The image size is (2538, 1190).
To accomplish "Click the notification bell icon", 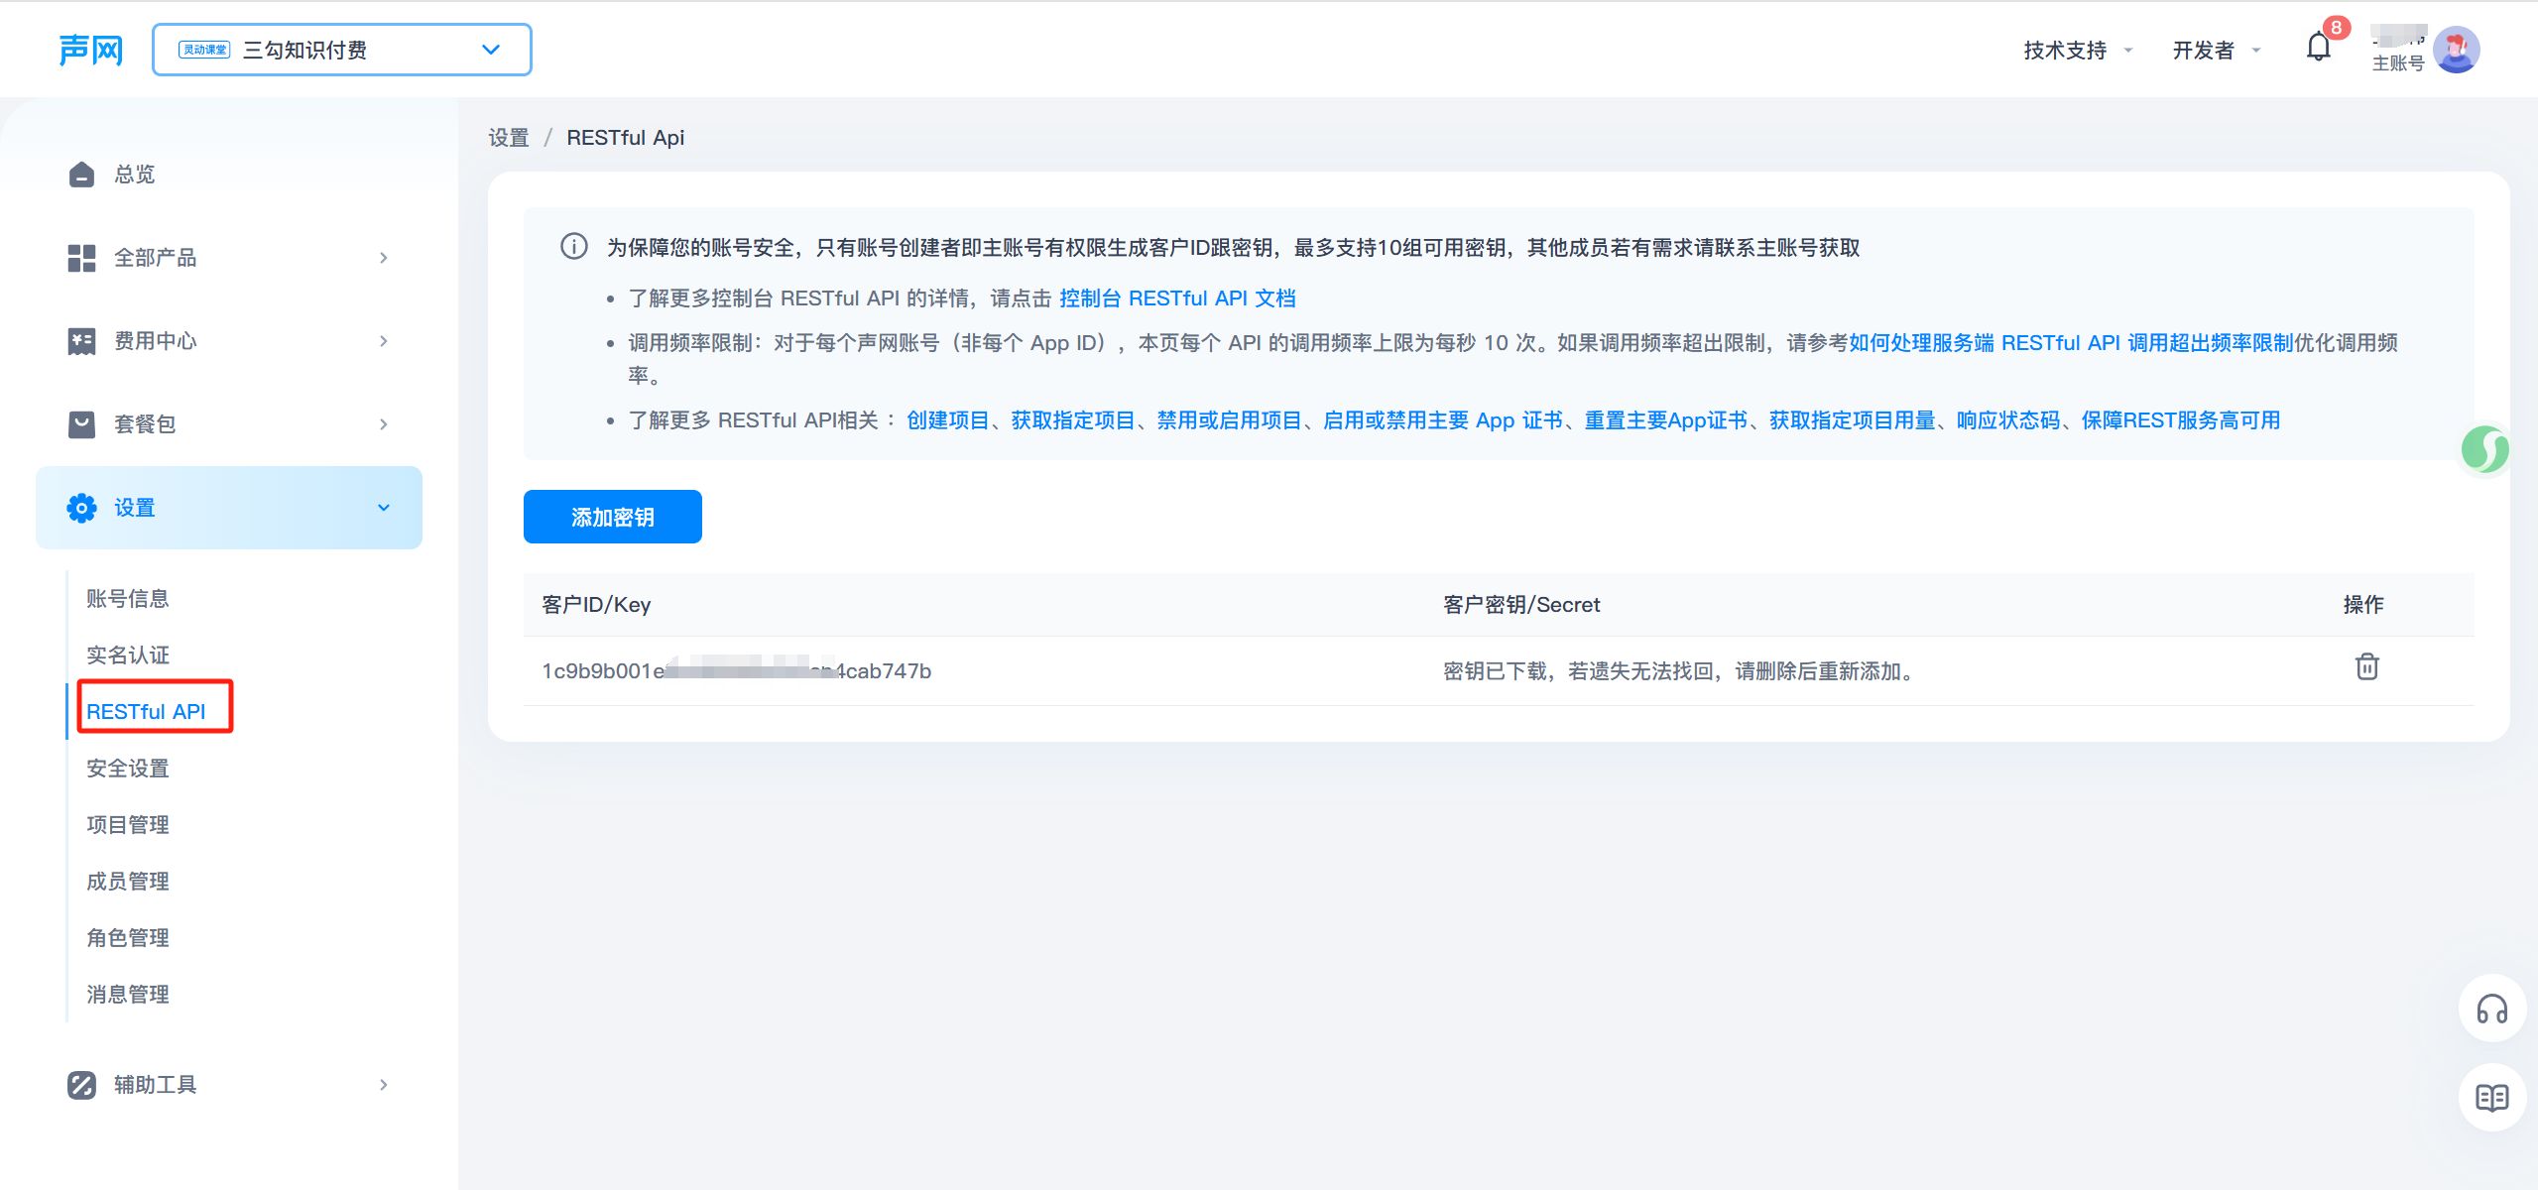I will coord(2318,48).
